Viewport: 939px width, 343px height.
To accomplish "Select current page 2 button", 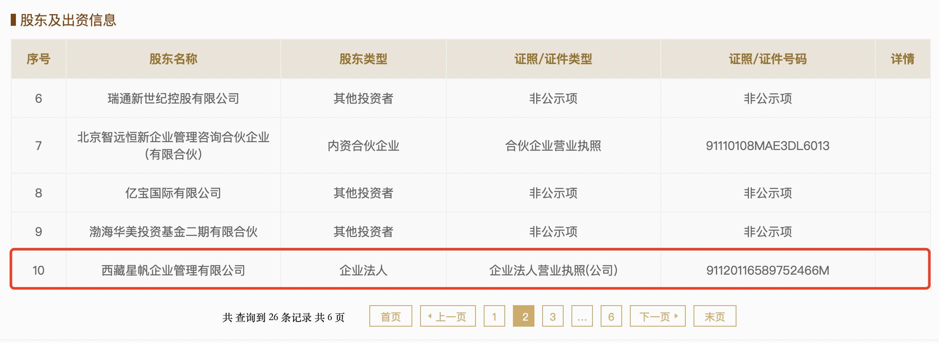I will point(523,316).
